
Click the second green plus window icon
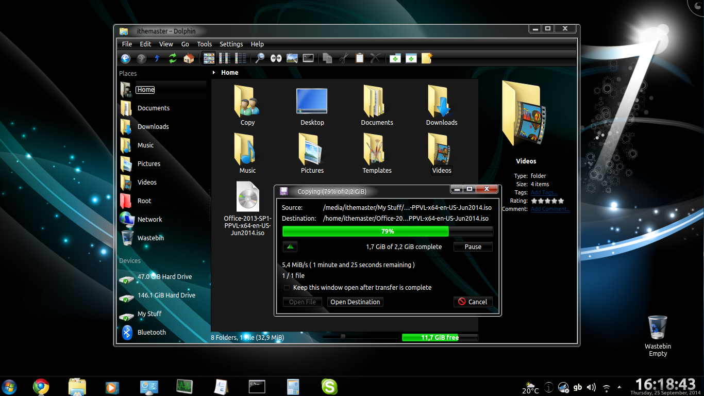(x=411, y=58)
